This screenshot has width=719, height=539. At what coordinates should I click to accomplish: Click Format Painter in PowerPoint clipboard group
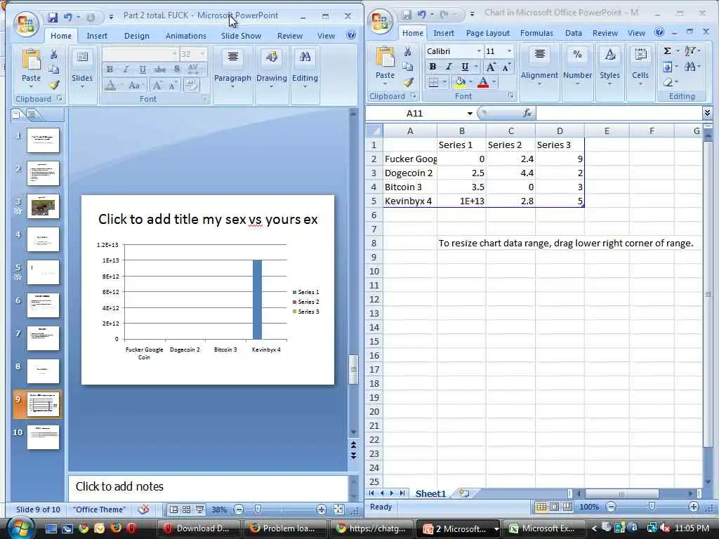click(54, 85)
